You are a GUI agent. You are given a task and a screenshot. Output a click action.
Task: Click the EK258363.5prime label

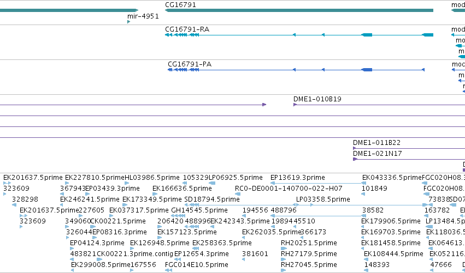click(222, 243)
